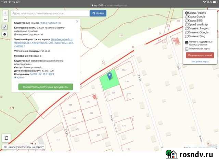
Task: Click the small red building near parcel 275
Action: (94, 97)
